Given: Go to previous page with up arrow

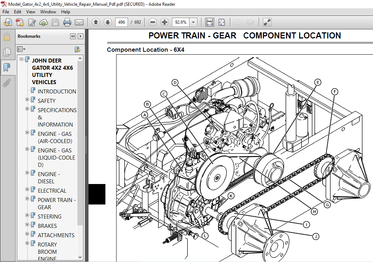Looking at the screenshot, I should pyautogui.click(x=96, y=22).
